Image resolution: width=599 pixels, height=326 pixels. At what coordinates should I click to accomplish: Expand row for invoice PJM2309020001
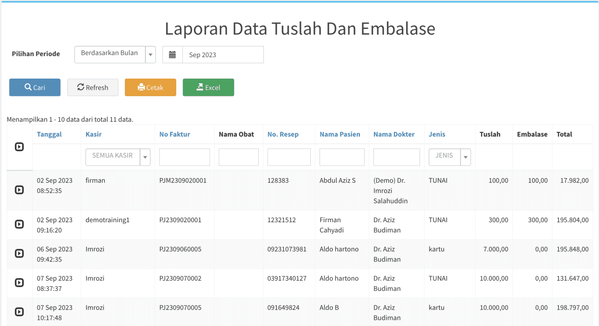pos(19,190)
